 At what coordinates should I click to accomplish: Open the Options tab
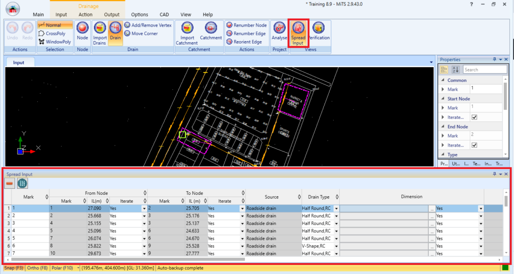pyautogui.click(x=140, y=15)
